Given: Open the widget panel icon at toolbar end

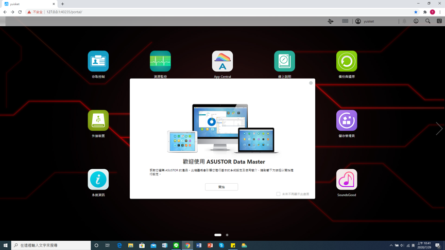Looking at the screenshot, I should (439, 21).
